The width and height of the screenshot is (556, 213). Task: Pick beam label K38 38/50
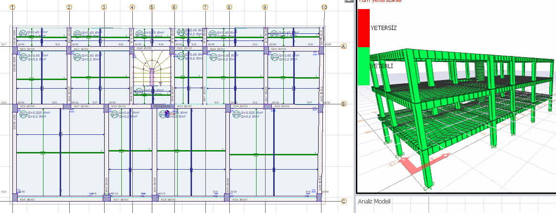pos(169,200)
